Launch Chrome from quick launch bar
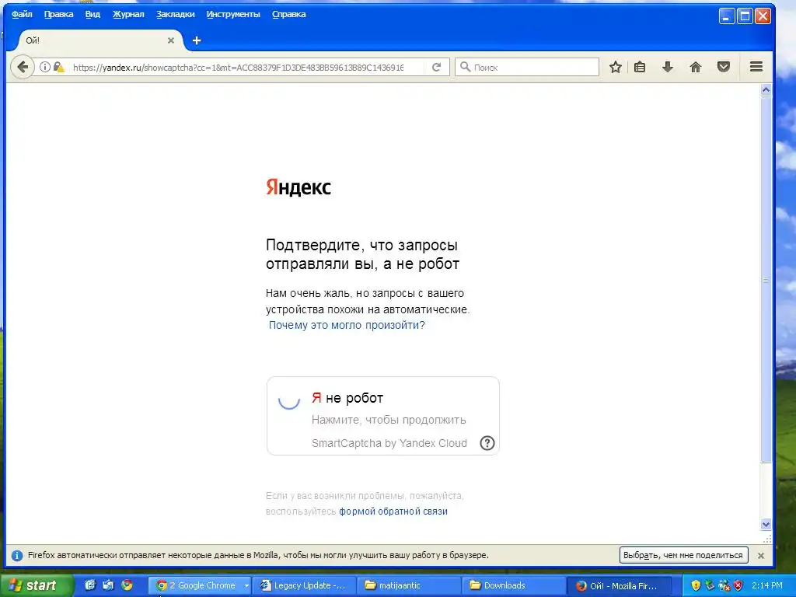Image resolution: width=796 pixels, height=597 pixels. pos(127,585)
